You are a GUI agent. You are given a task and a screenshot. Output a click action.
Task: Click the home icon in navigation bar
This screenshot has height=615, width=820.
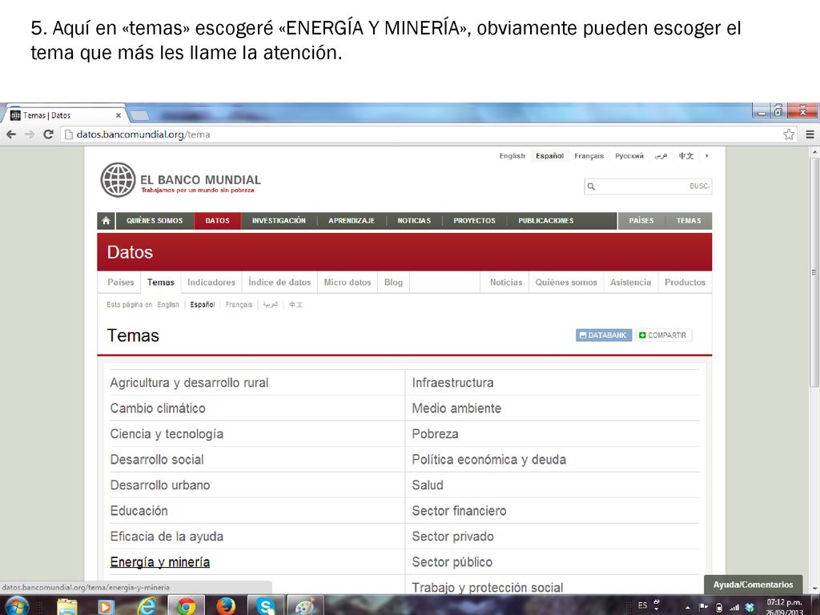click(106, 221)
